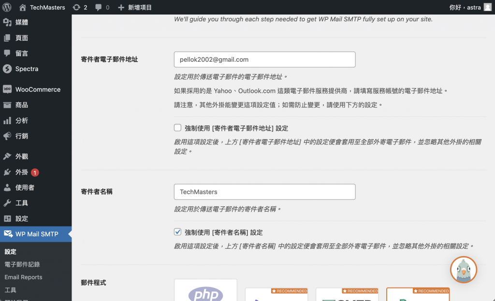
Task: Click the plus icon for 新增項目
Action: click(121, 7)
